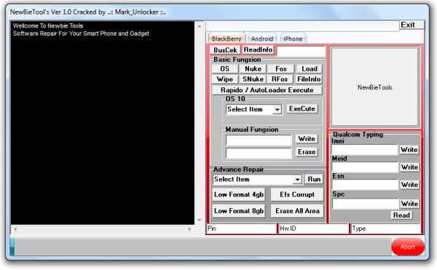
Task: Click the Load button
Action: click(309, 68)
